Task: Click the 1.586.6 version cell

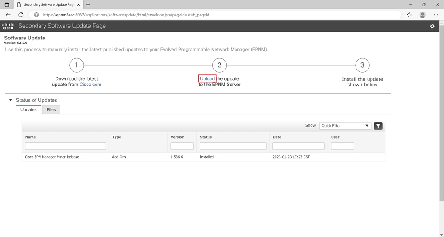Action: pos(177,157)
